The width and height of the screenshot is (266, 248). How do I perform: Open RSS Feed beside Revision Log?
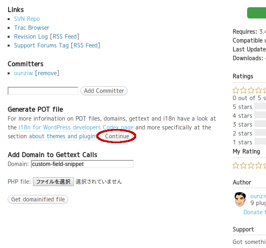point(65,37)
